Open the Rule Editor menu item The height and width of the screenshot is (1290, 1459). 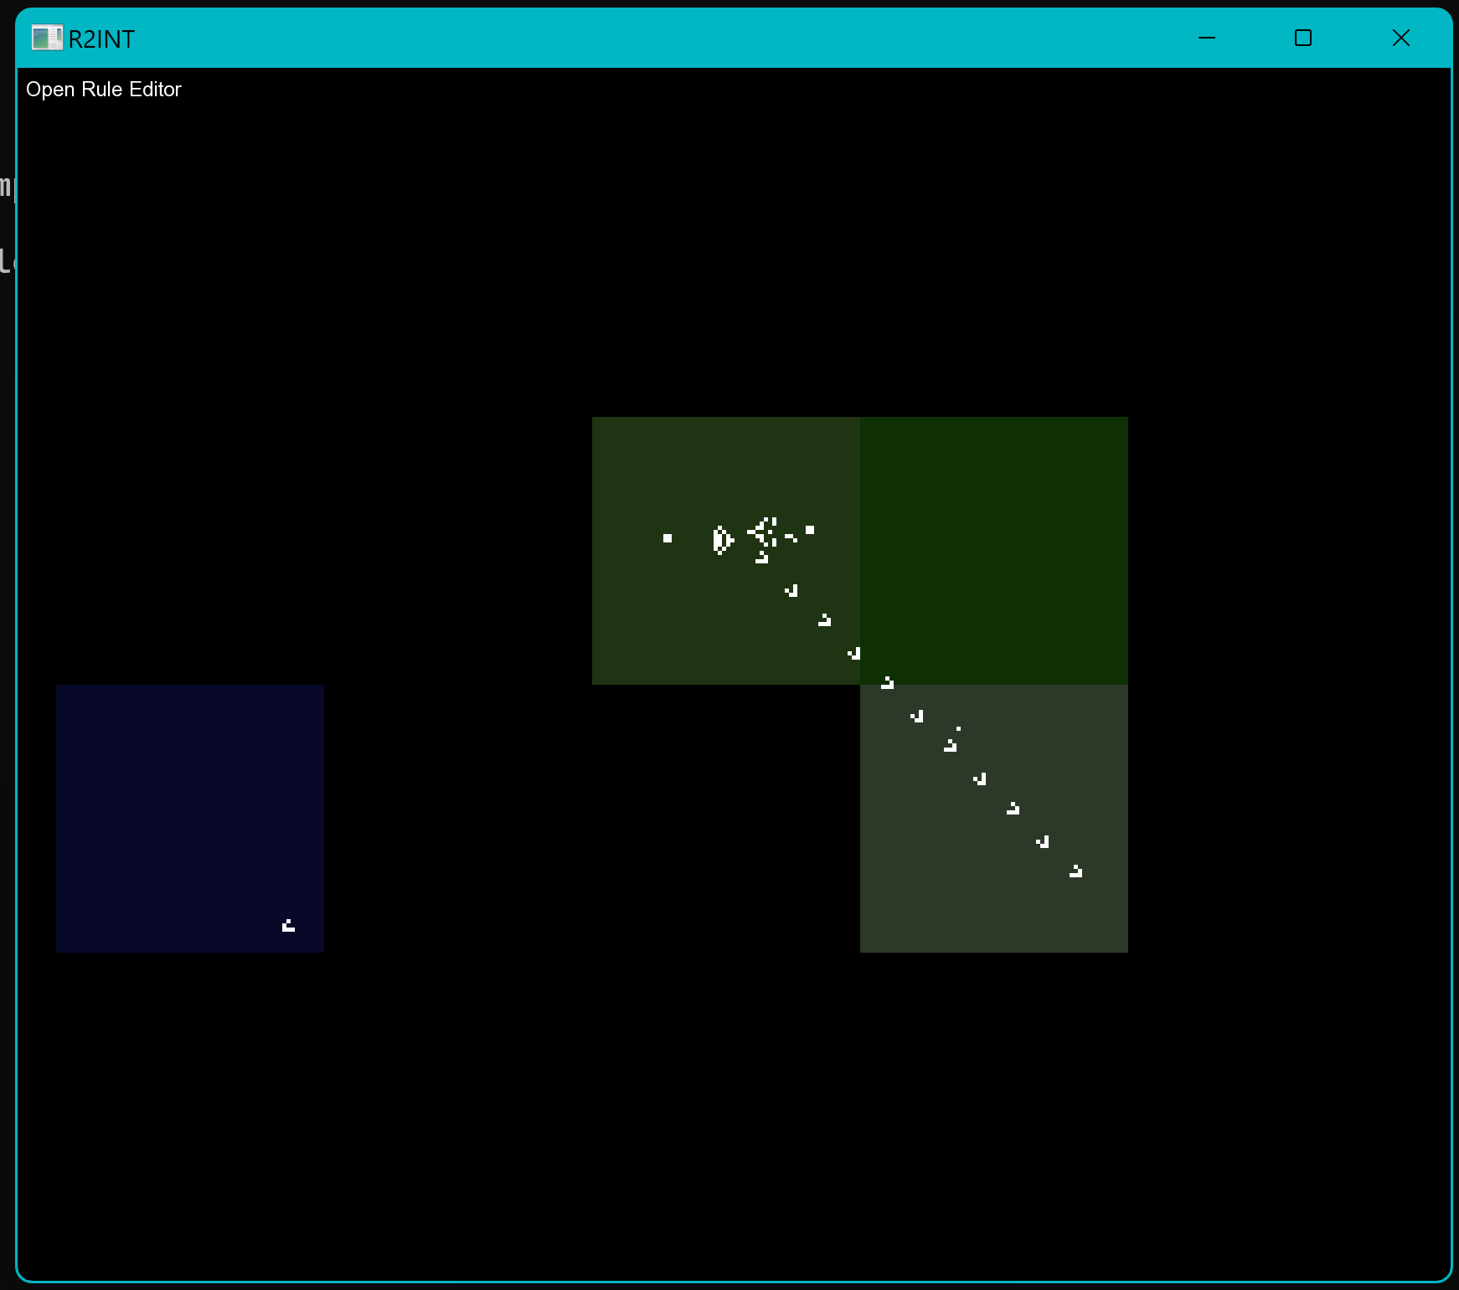[x=103, y=90]
